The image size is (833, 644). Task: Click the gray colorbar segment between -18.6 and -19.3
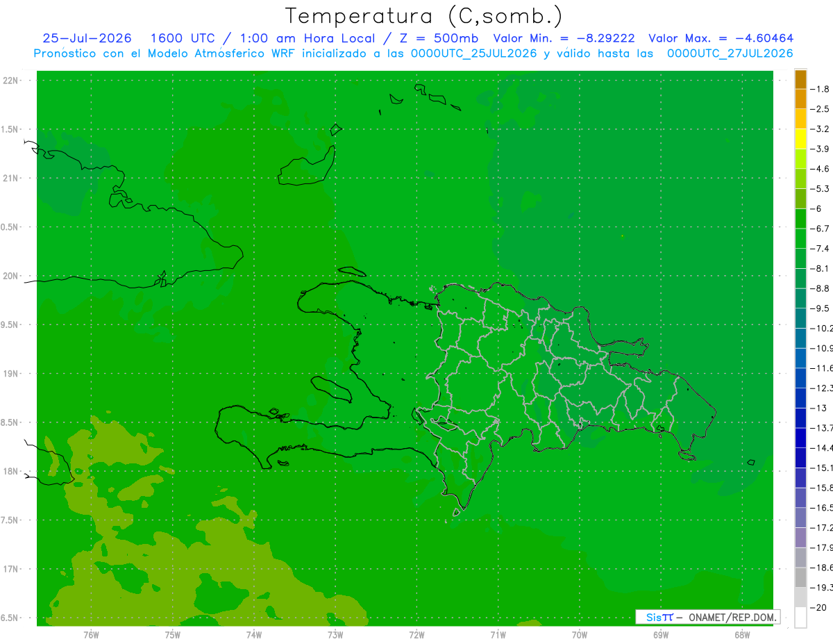coord(800,578)
